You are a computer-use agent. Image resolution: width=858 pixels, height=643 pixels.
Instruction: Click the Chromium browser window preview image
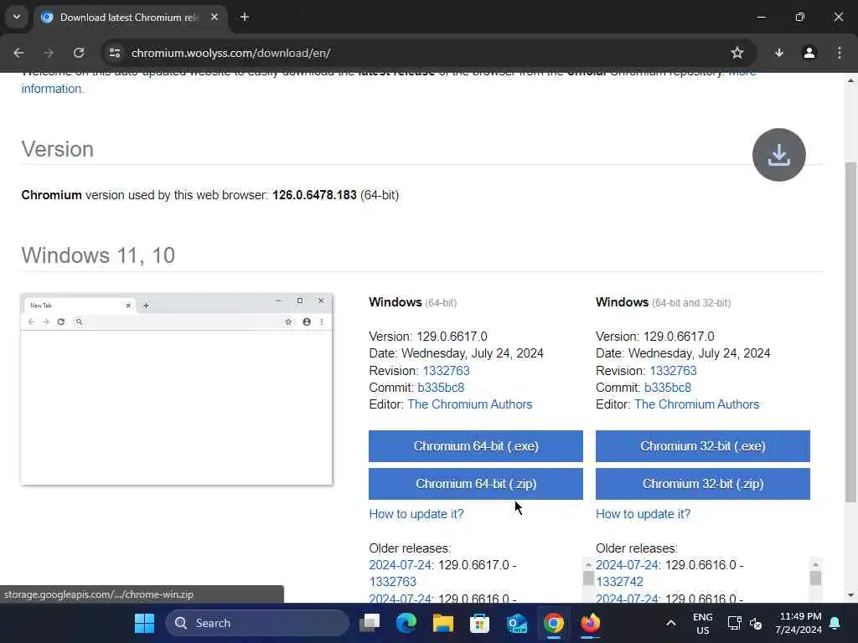(177, 389)
